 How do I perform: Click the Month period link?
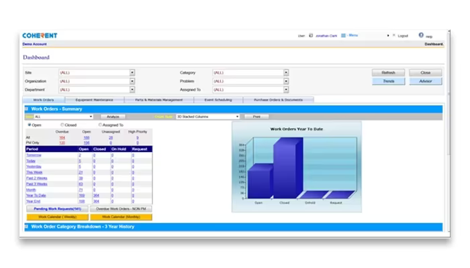(x=31, y=190)
